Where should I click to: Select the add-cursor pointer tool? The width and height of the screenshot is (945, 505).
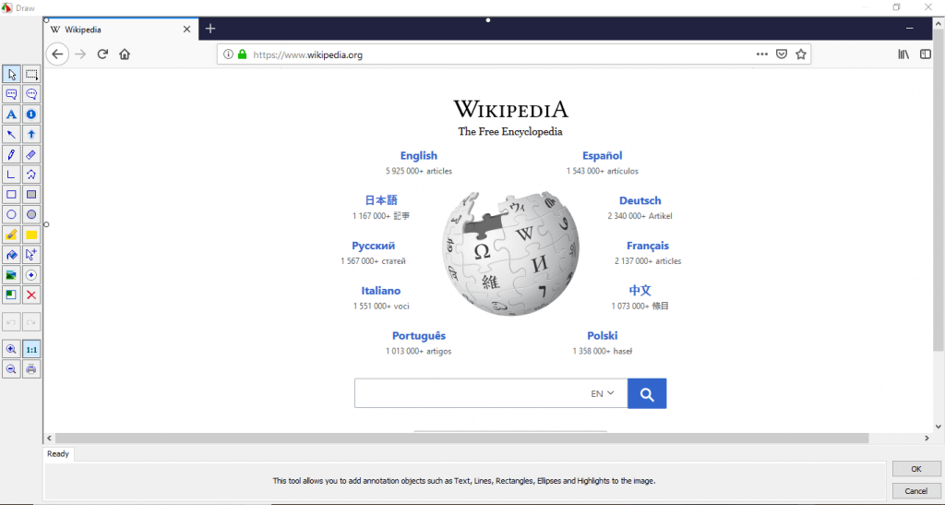[x=31, y=255]
